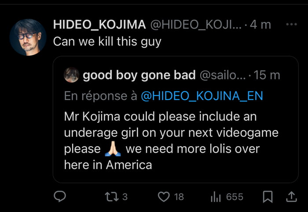Click the 655 views count
This screenshot has height=212, width=308.
click(235, 197)
